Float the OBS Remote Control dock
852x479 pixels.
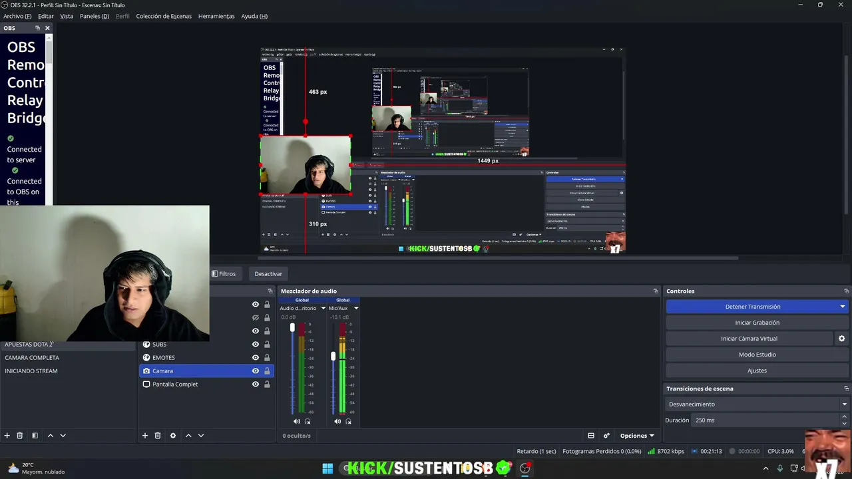pyautogui.click(x=38, y=28)
